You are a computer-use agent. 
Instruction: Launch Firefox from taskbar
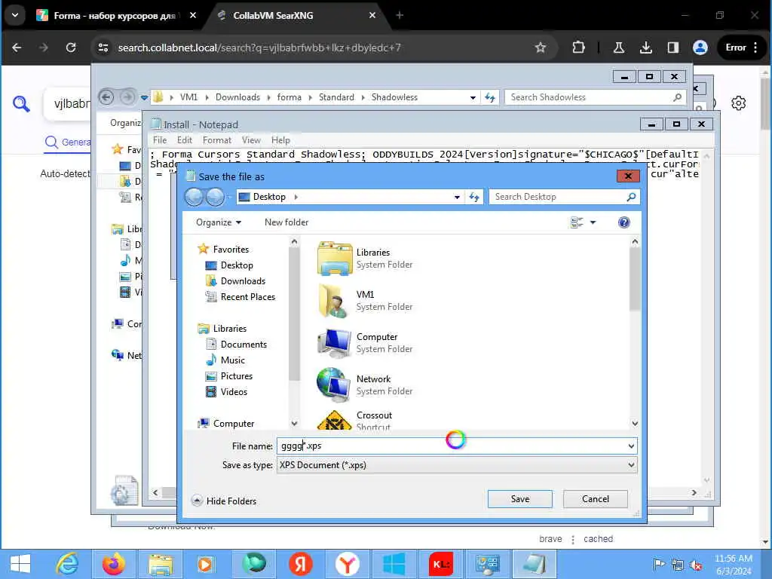coord(114,564)
